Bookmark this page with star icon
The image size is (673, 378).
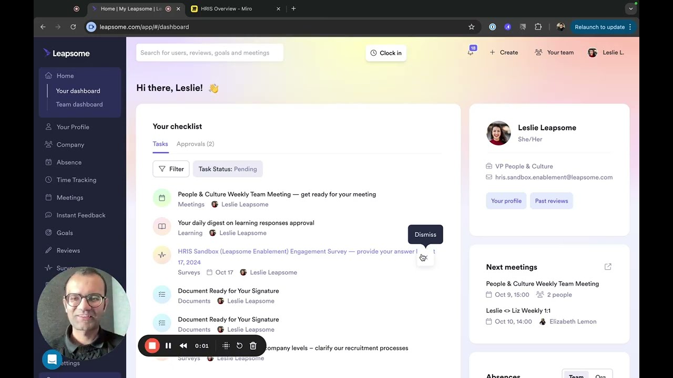point(471,27)
